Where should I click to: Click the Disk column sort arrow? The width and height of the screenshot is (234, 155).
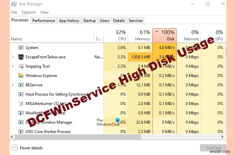point(156,32)
